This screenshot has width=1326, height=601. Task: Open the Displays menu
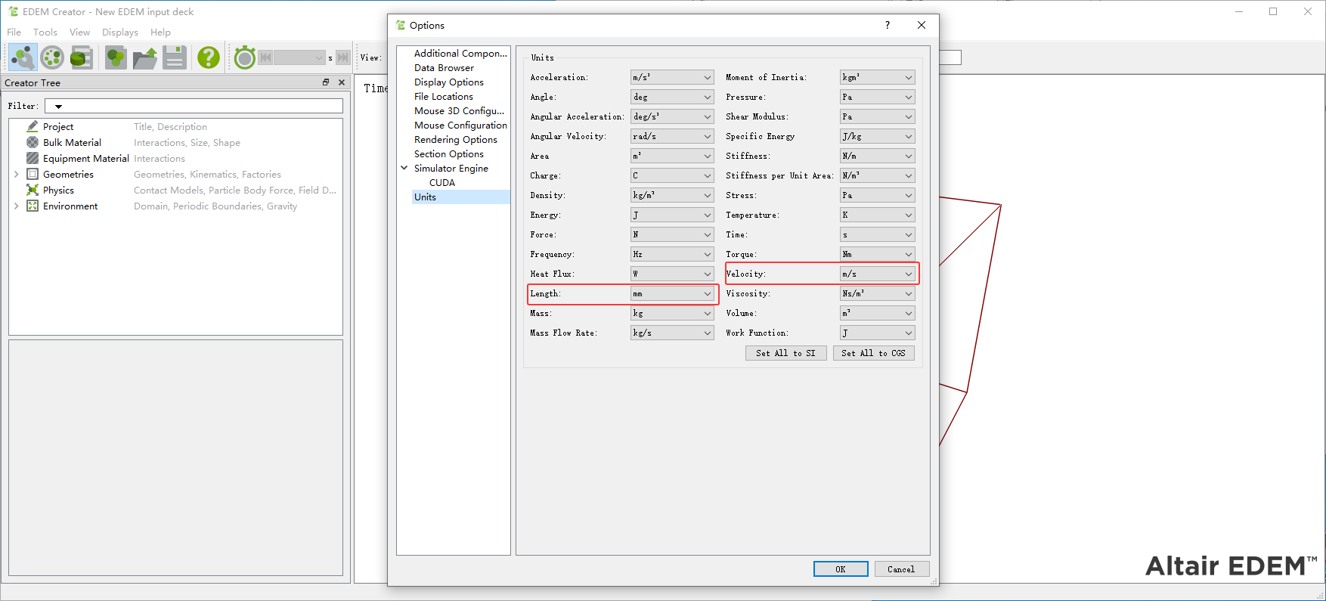click(119, 33)
